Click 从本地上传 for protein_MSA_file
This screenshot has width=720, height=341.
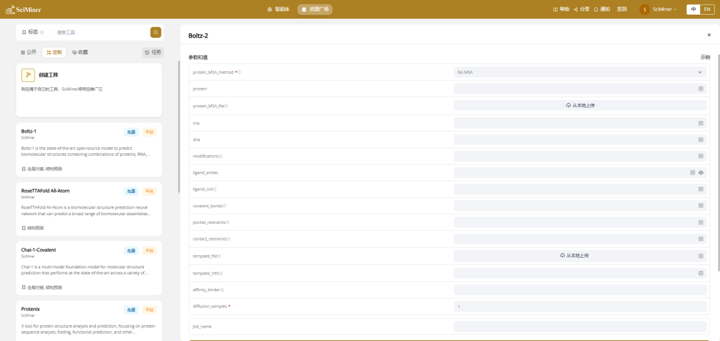(579, 105)
